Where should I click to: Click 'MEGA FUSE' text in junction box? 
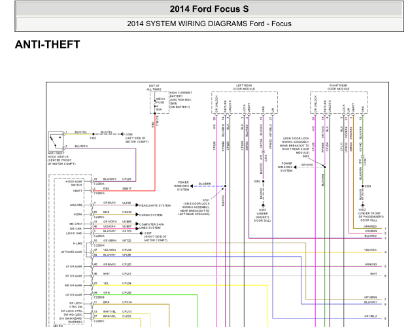tap(160, 101)
